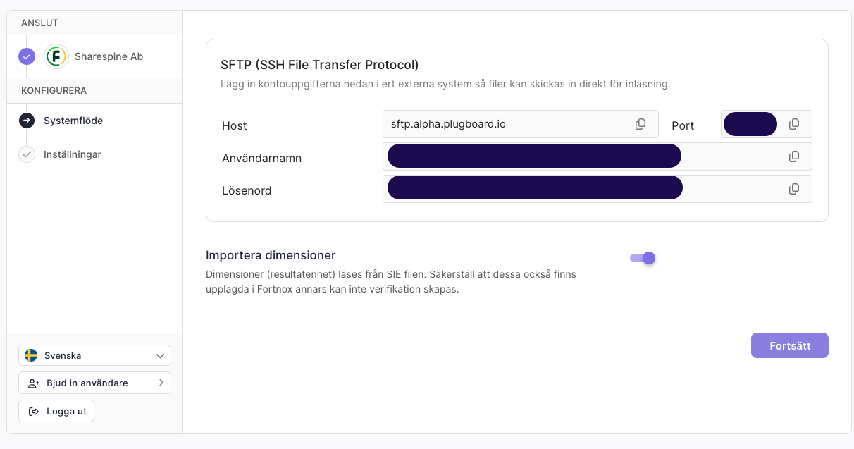Copy the Lösenord value
Viewport: 854px width, 449px height.
coord(794,189)
